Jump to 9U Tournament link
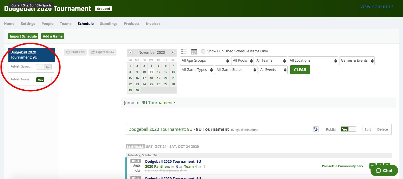The width and height of the screenshot is (403, 179). (x=157, y=103)
